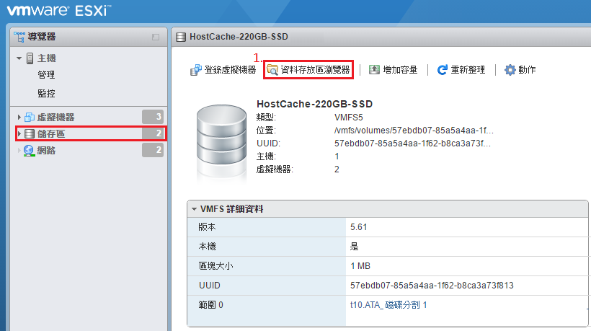
Task: Collapse the Host (主機) tree node
Action: (x=19, y=58)
